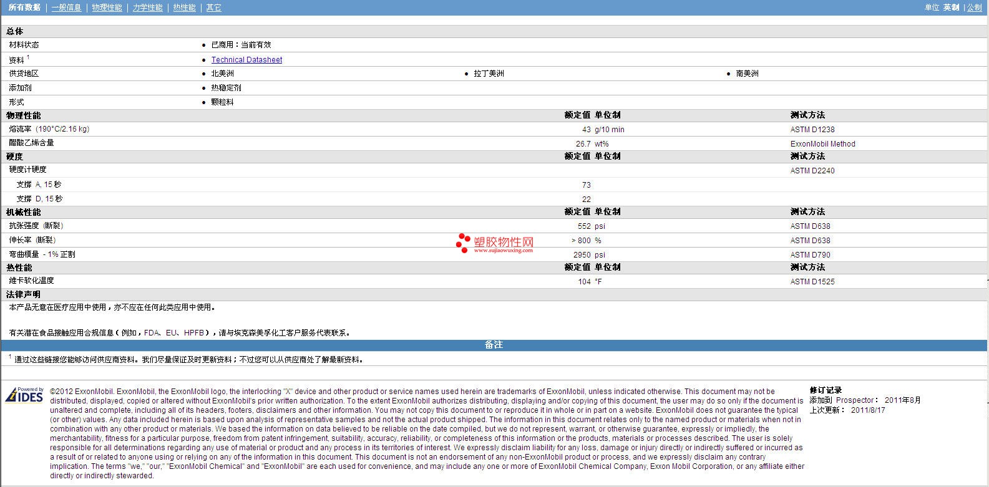
Task: Click the 104 °F value
Action: pyautogui.click(x=590, y=282)
